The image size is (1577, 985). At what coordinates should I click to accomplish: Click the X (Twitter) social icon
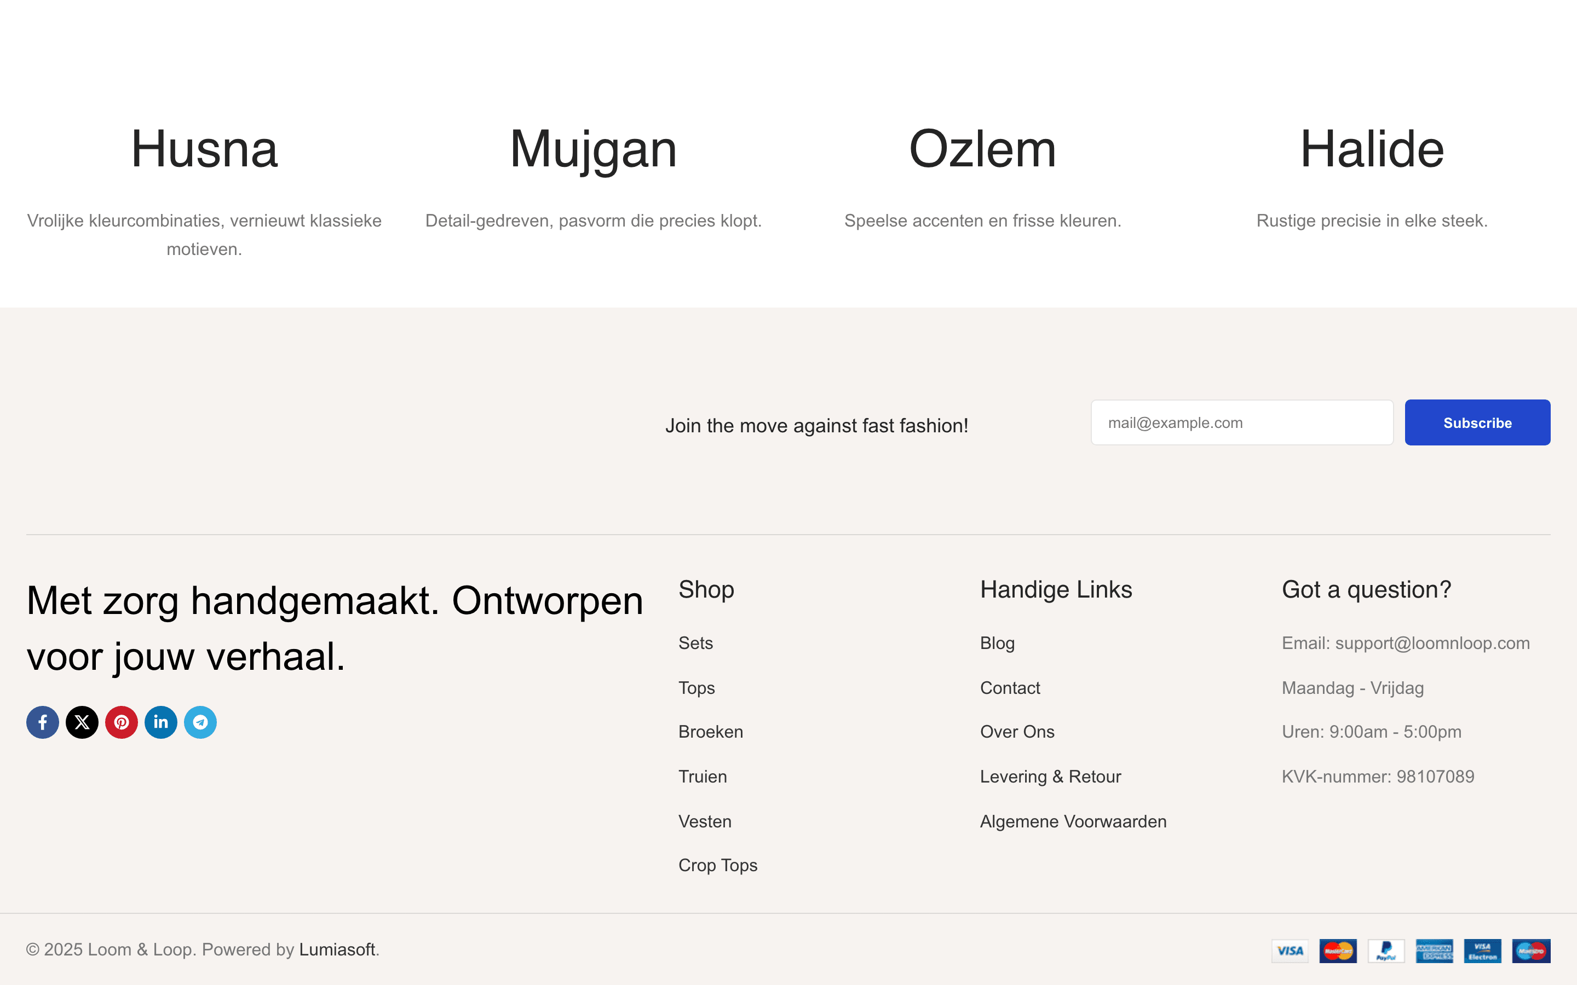82,722
